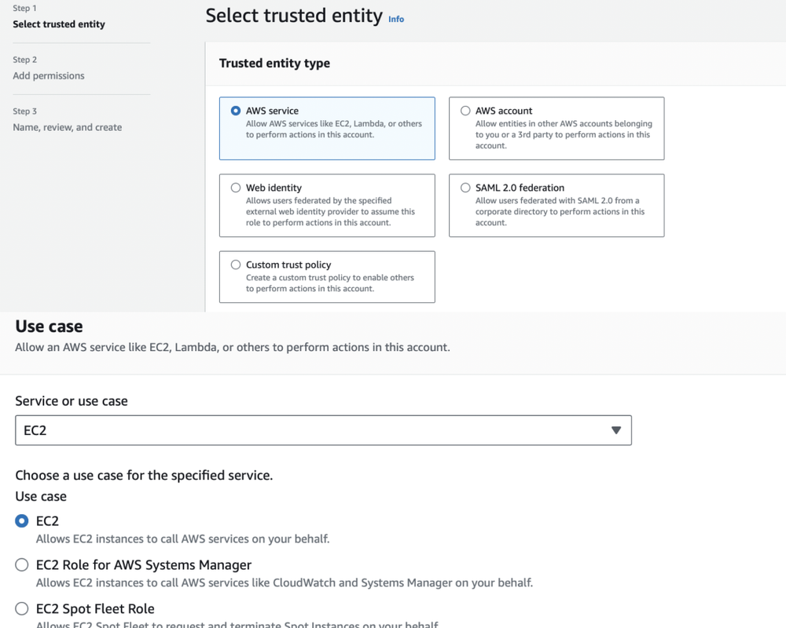The image size is (786, 628).
Task: Click the Custom trust policy description text
Action: 330,283
